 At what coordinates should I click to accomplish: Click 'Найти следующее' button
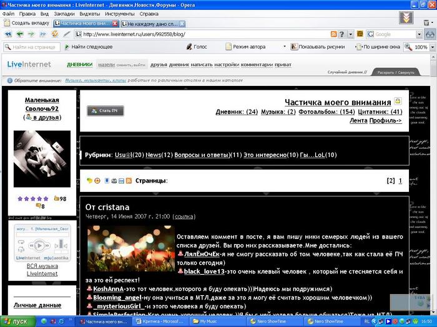(89, 47)
